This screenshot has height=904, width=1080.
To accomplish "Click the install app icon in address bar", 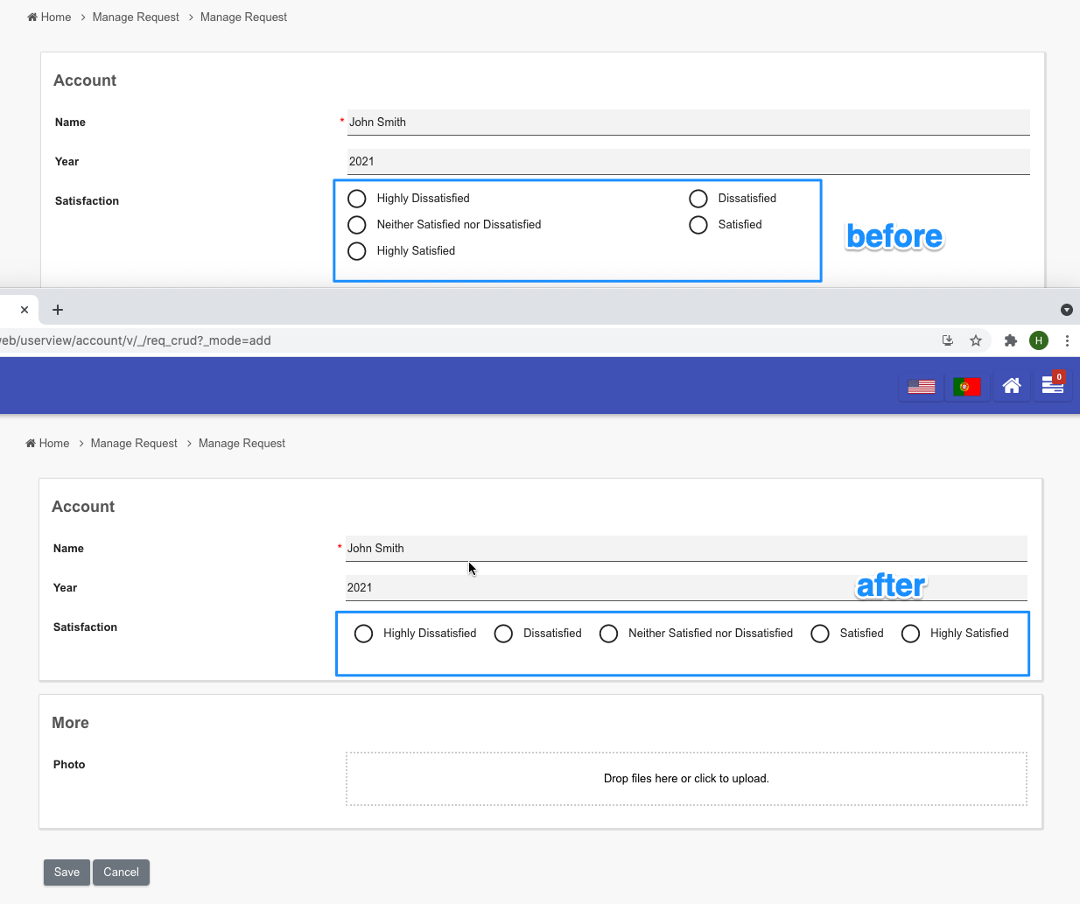I will (x=947, y=340).
